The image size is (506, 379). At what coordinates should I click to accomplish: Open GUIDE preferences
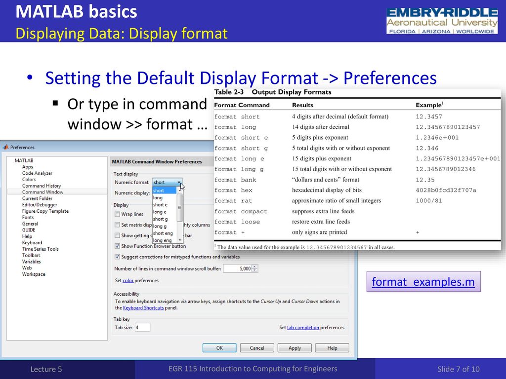(x=29, y=230)
